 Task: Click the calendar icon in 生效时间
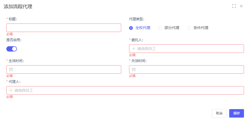[x=11, y=69]
